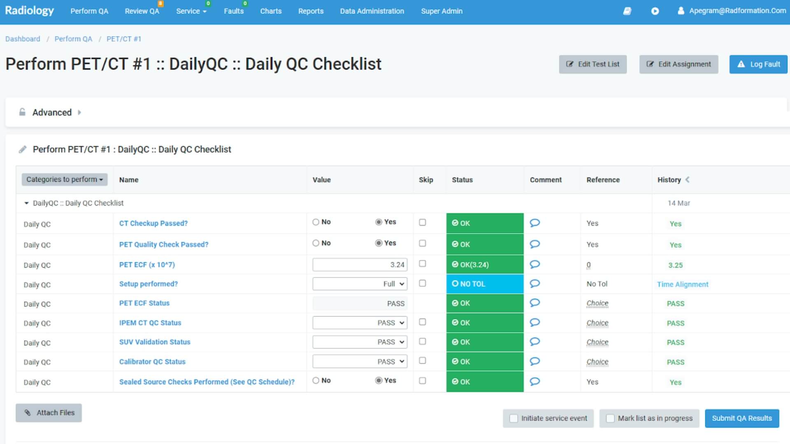Click comment icon for Setup performed row
The width and height of the screenshot is (790, 444).
click(x=534, y=284)
